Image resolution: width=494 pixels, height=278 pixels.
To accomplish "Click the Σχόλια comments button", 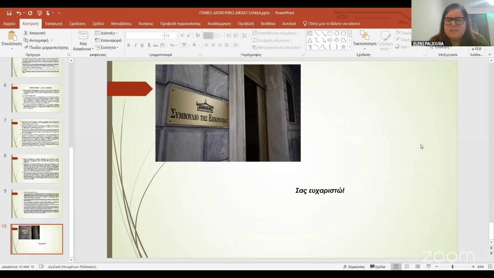I will 378,267.
